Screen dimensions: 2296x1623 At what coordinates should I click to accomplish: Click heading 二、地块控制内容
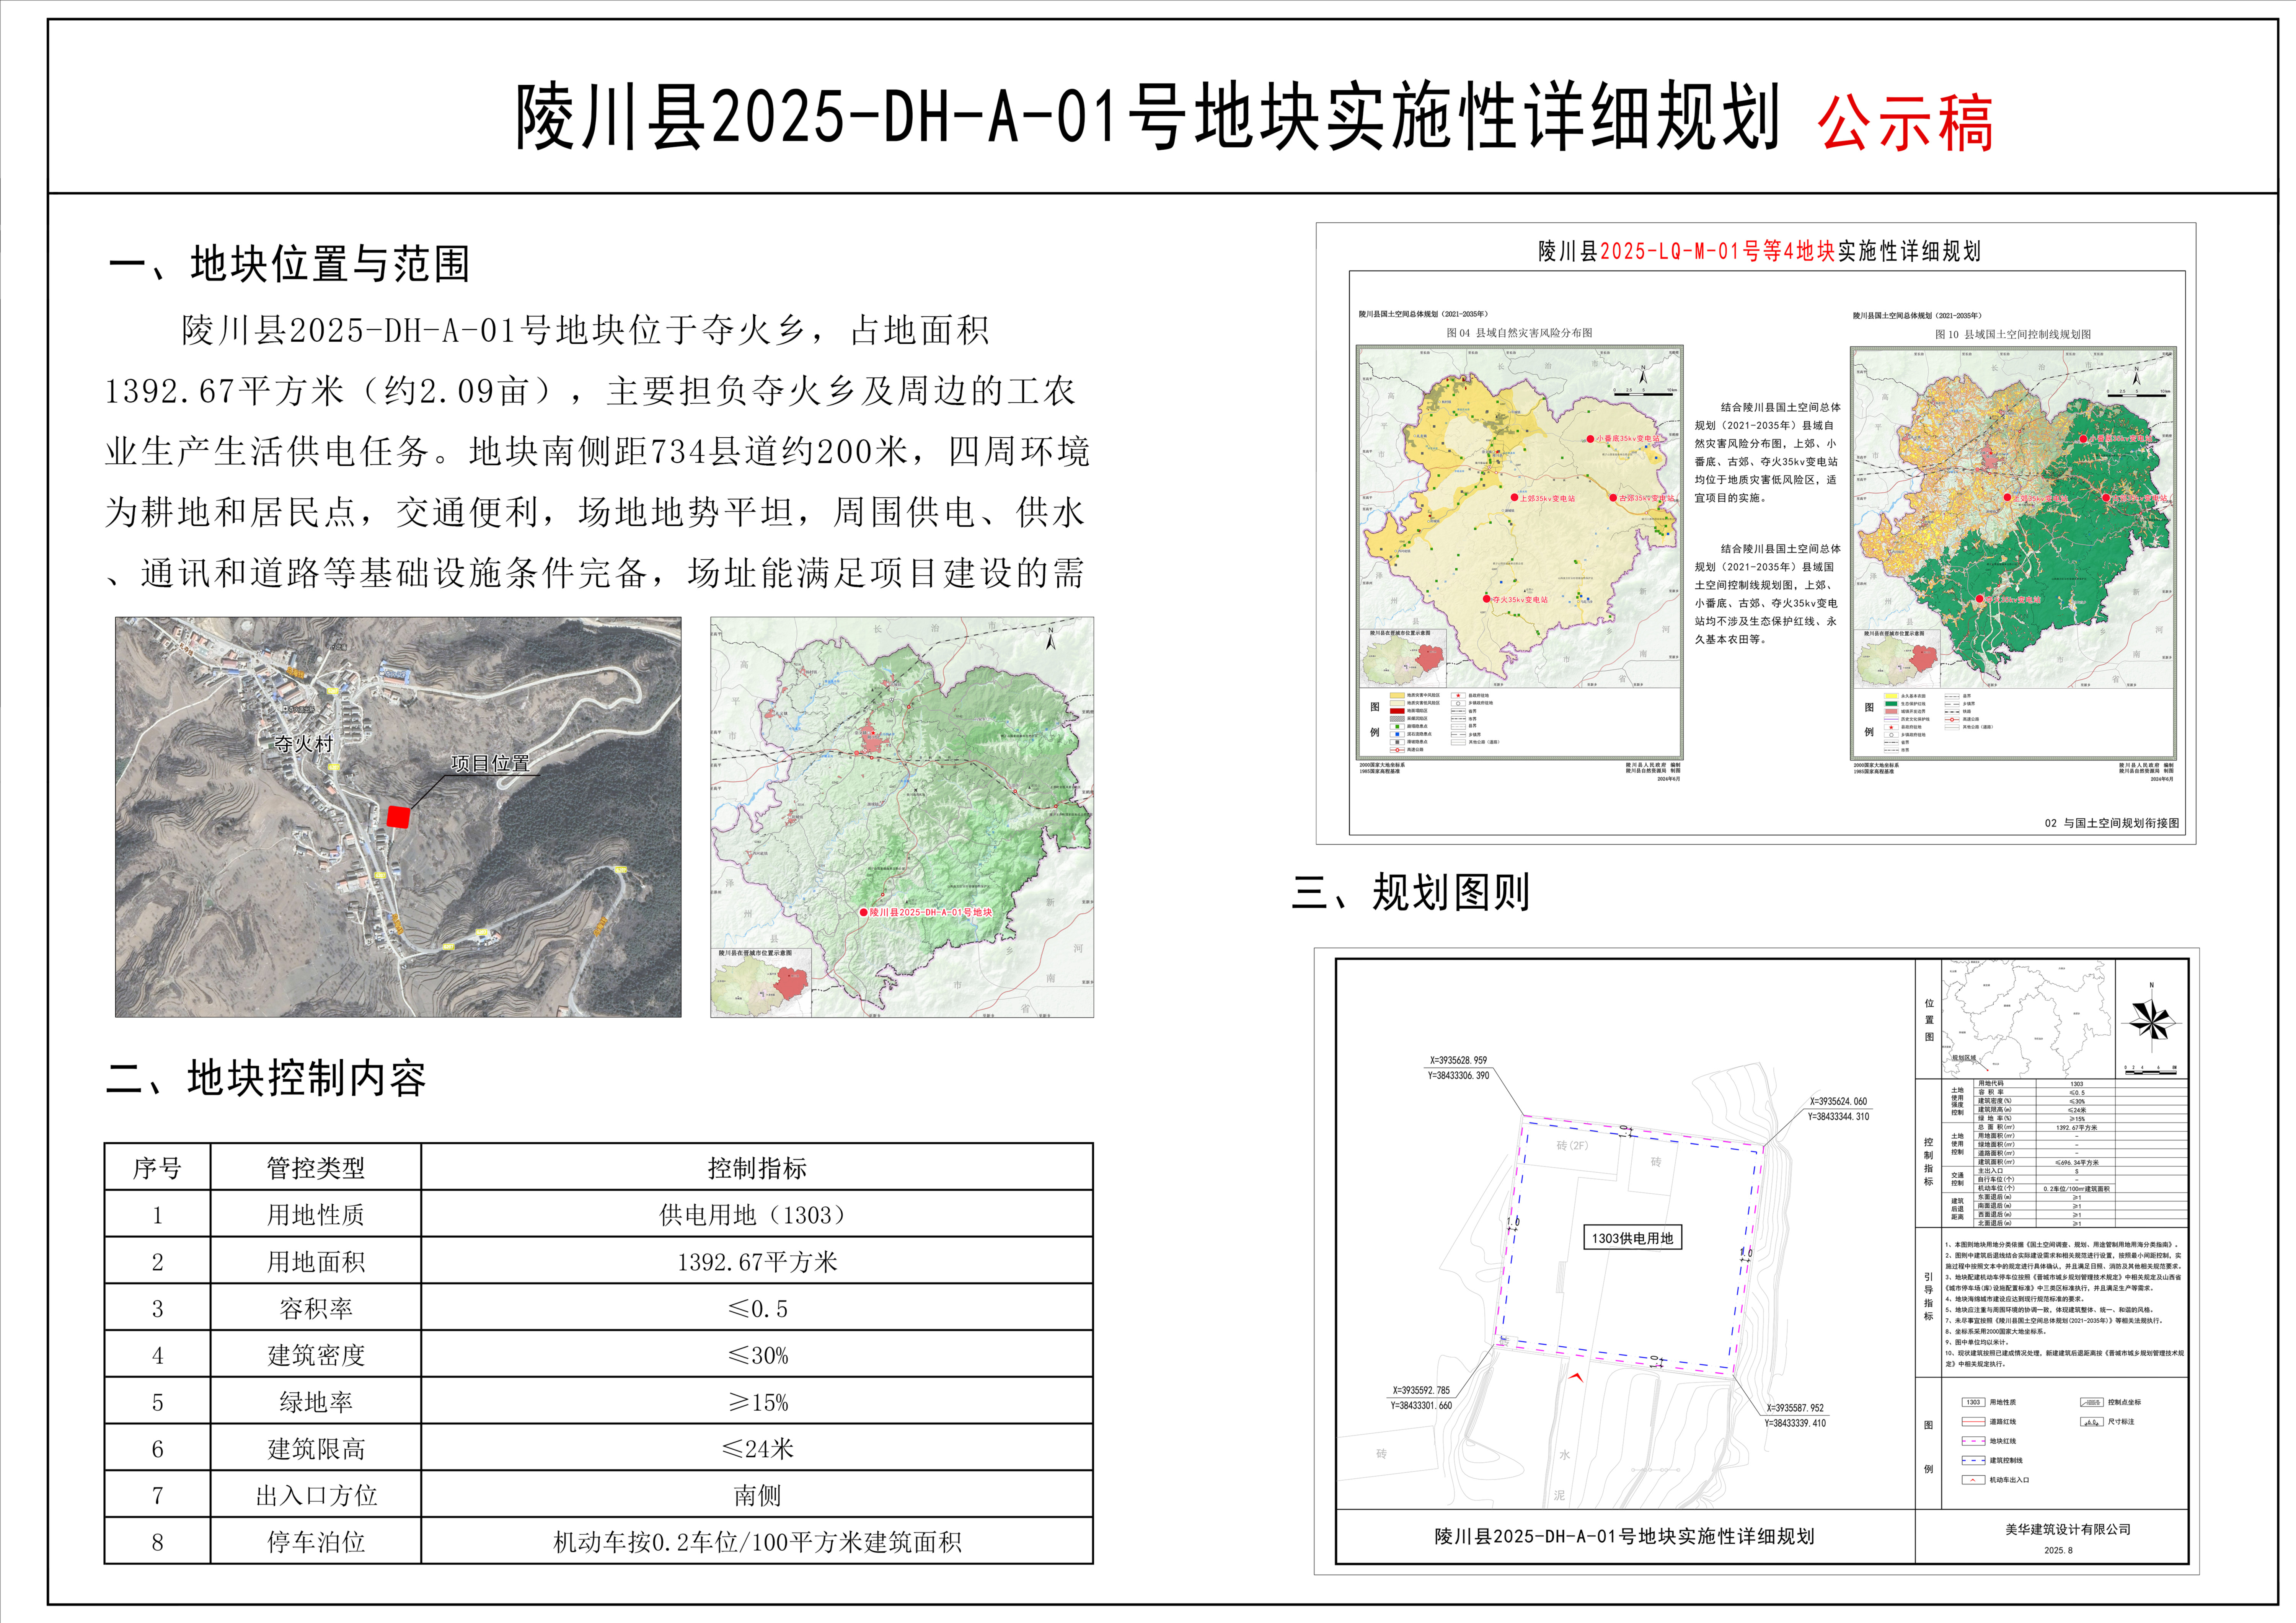[x=266, y=1078]
